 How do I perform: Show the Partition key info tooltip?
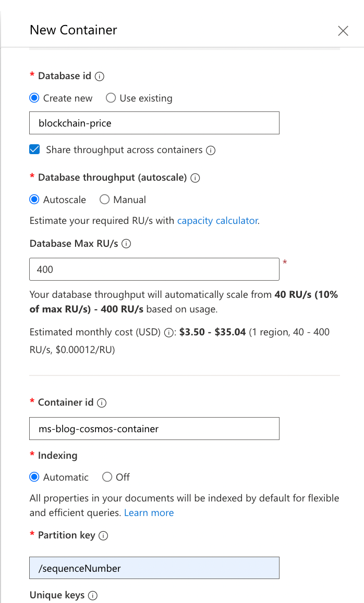coord(103,536)
